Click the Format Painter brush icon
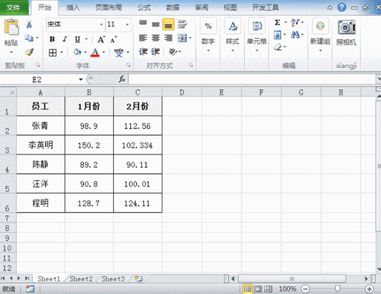Screen dimensions: 381x294 tap(29, 52)
